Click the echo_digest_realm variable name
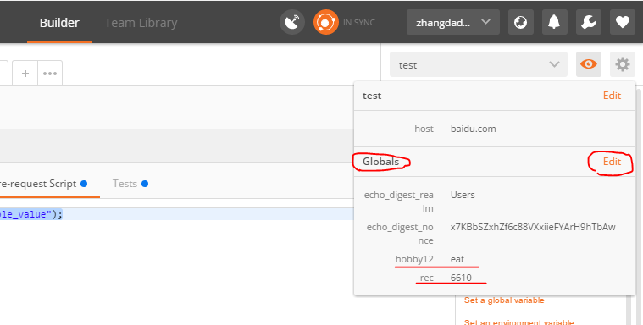The width and height of the screenshot is (643, 325). [x=399, y=201]
